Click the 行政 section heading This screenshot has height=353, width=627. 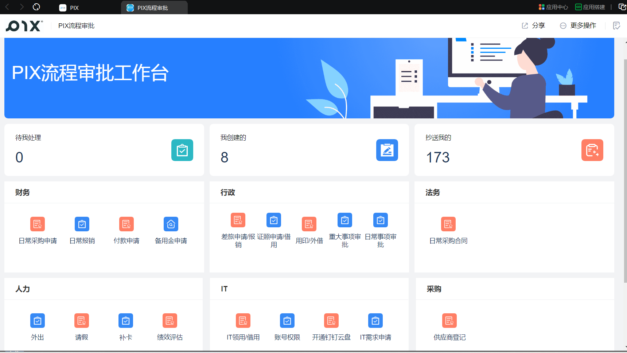[x=228, y=192]
